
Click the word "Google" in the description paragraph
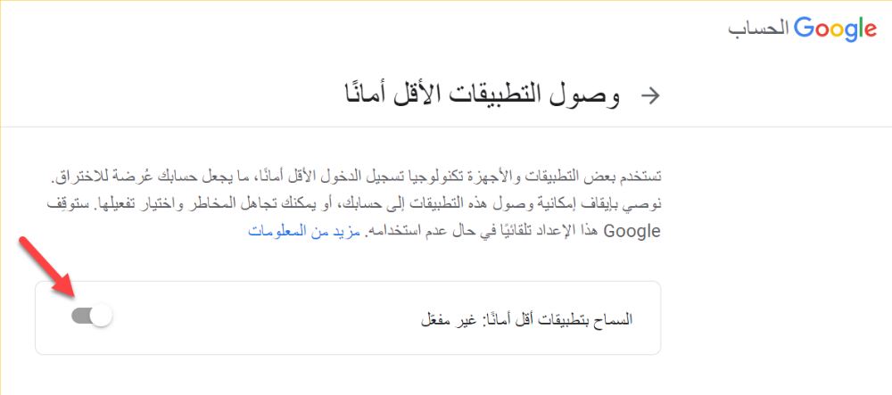click(x=631, y=232)
